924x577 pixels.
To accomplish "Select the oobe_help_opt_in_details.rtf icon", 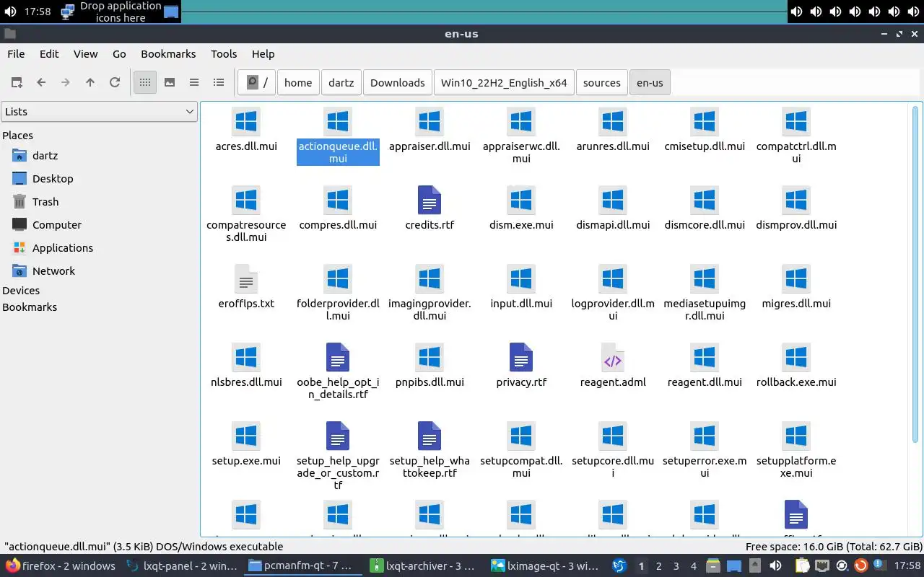I will point(338,357).
